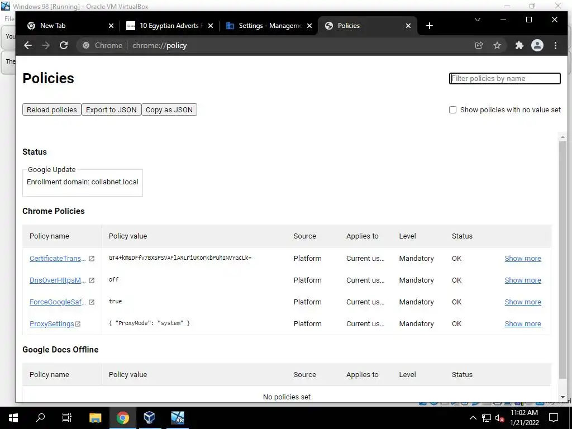This screenshot has width=572, height=429.
Task: Click Enrollment domain: collabnet.local text
Action: (x=83, y=182)
